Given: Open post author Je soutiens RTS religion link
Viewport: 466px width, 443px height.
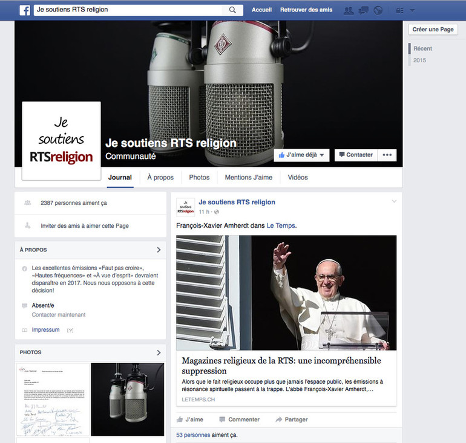Looking at the screenshot, I should 237,202.
